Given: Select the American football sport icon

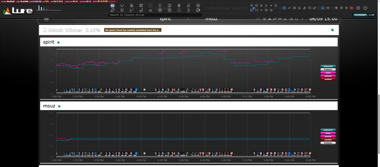Looking at the screenshot, I should pos(112,10).
